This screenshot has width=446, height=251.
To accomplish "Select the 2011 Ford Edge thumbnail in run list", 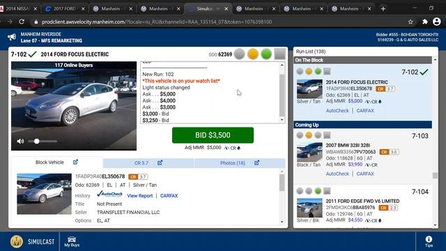I will [x=309, y=208].
